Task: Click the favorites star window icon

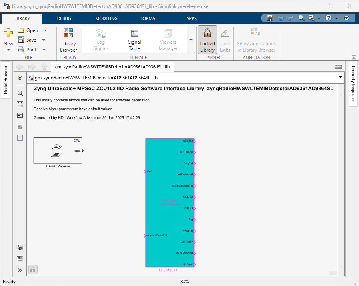Action: 312,18
